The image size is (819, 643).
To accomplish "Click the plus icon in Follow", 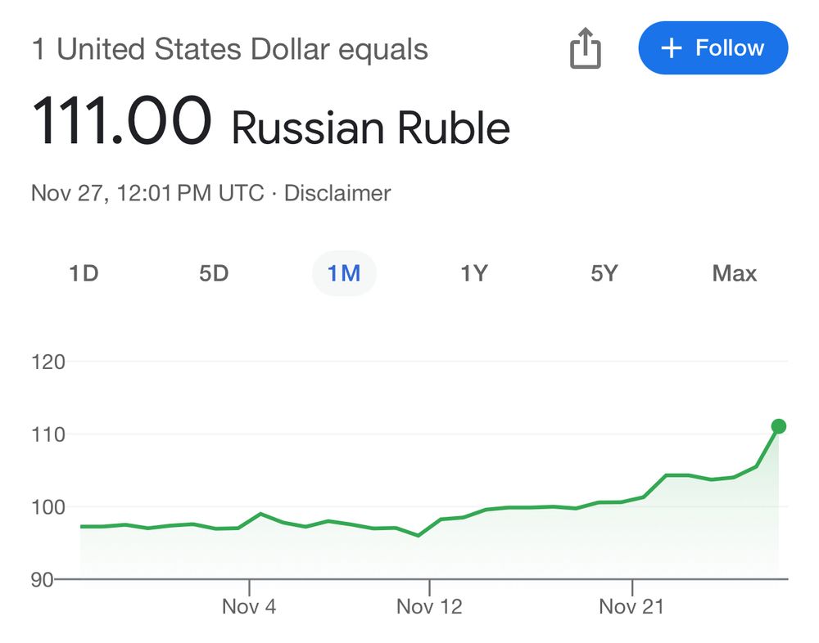I will pyautogui.click(x=671, y=48).
